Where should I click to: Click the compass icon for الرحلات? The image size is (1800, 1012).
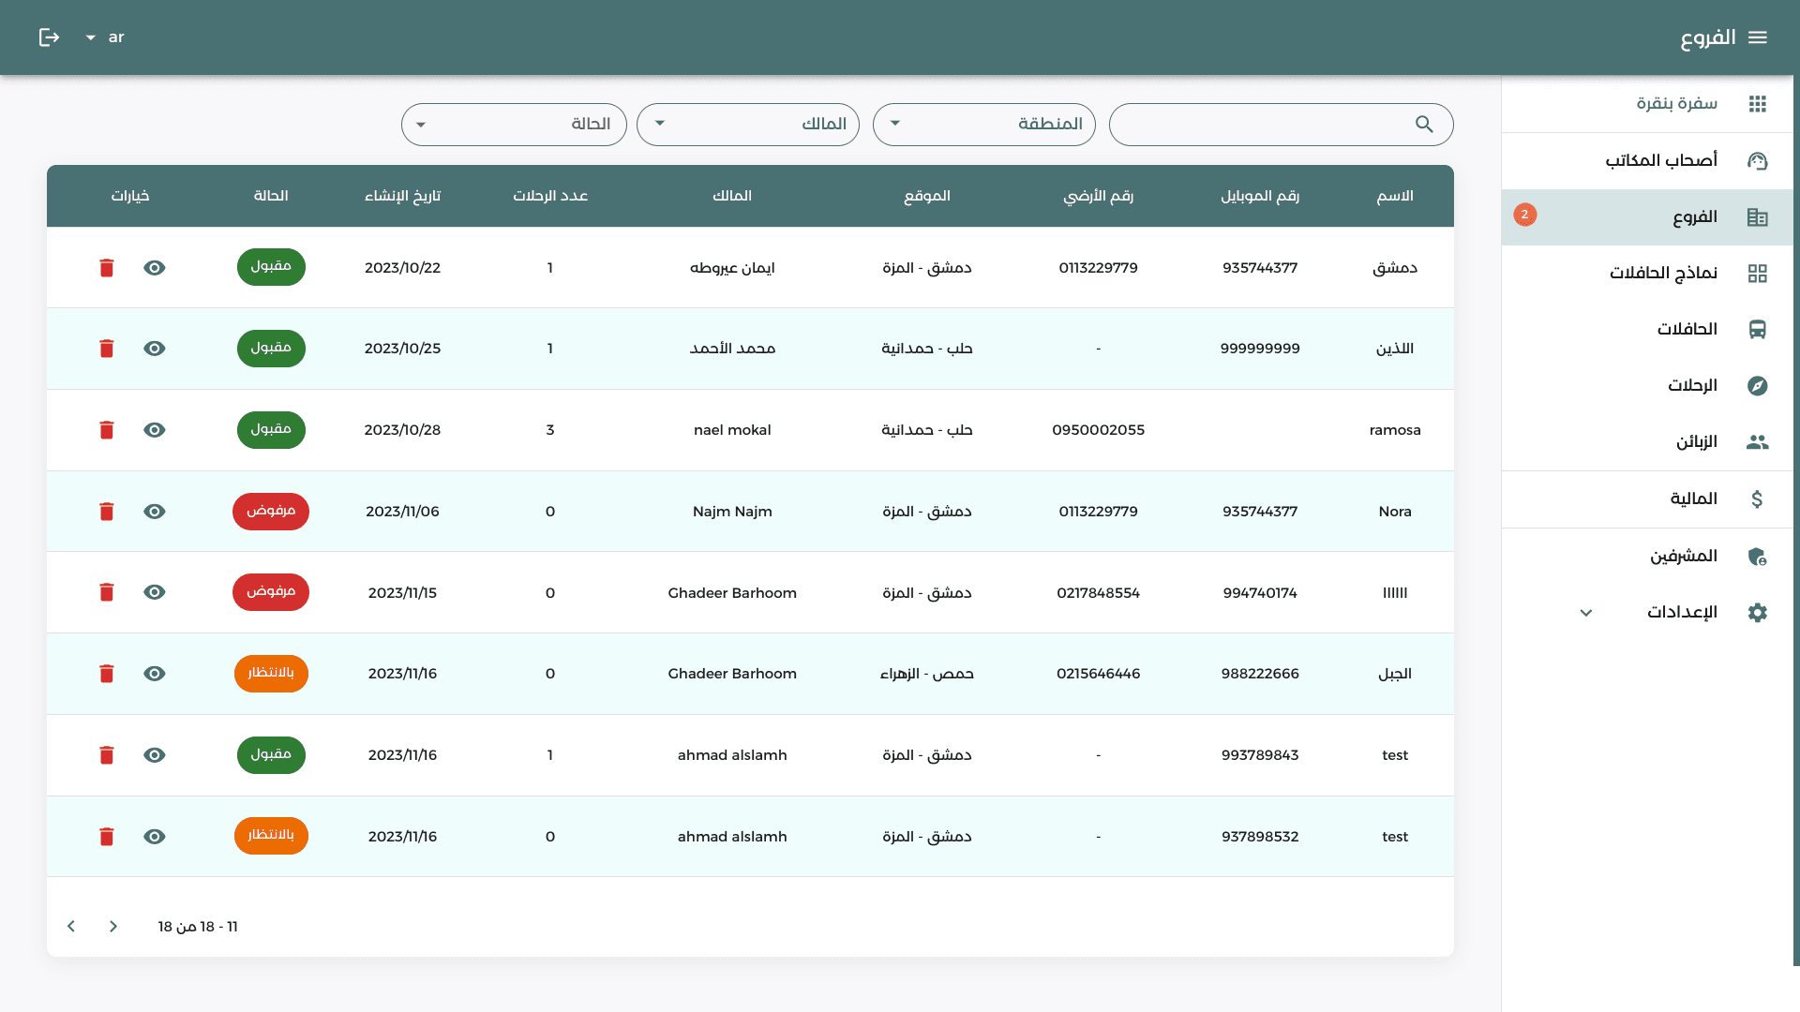tap(1758, 386)
